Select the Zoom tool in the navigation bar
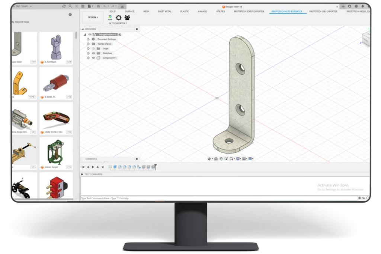The height and width of the screenshot is (254, 381). click(x=226, y=159)
